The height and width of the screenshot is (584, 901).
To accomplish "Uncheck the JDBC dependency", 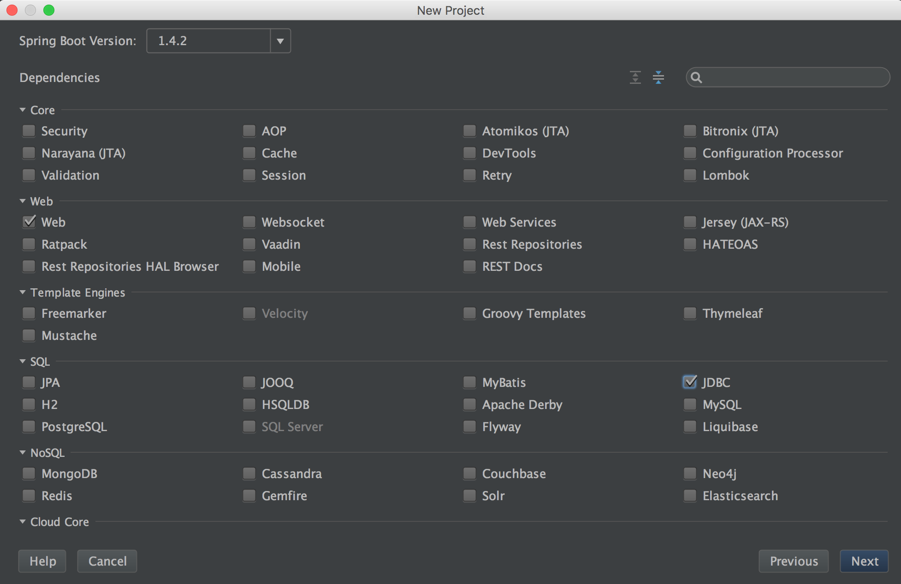I will [x=690, y=382].
